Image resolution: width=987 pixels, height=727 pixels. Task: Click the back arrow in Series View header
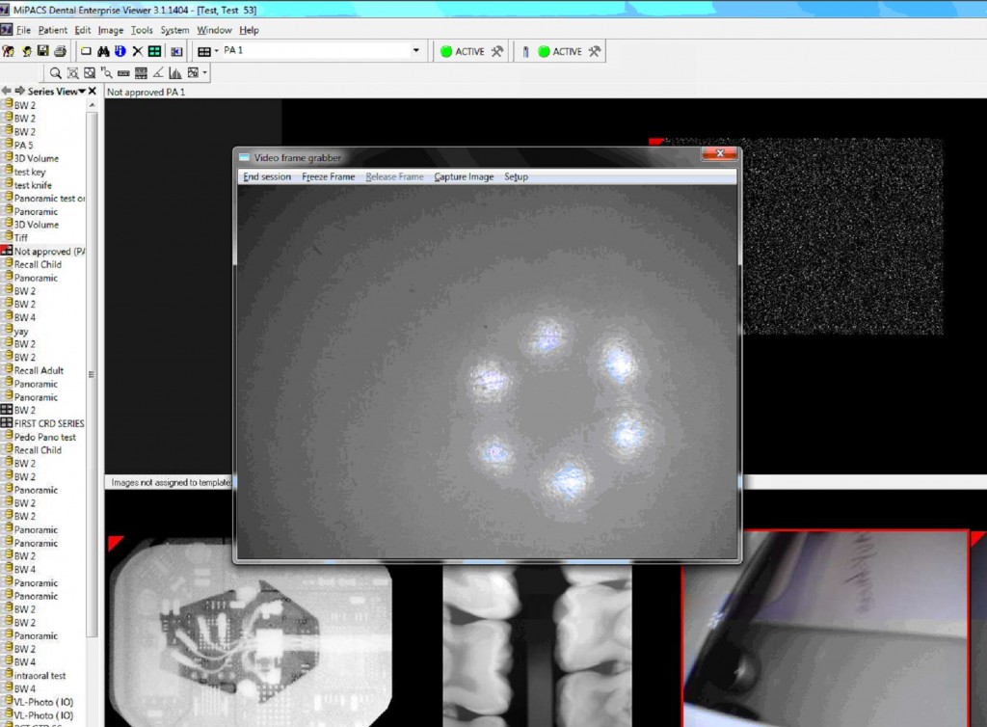coord(6,91)
